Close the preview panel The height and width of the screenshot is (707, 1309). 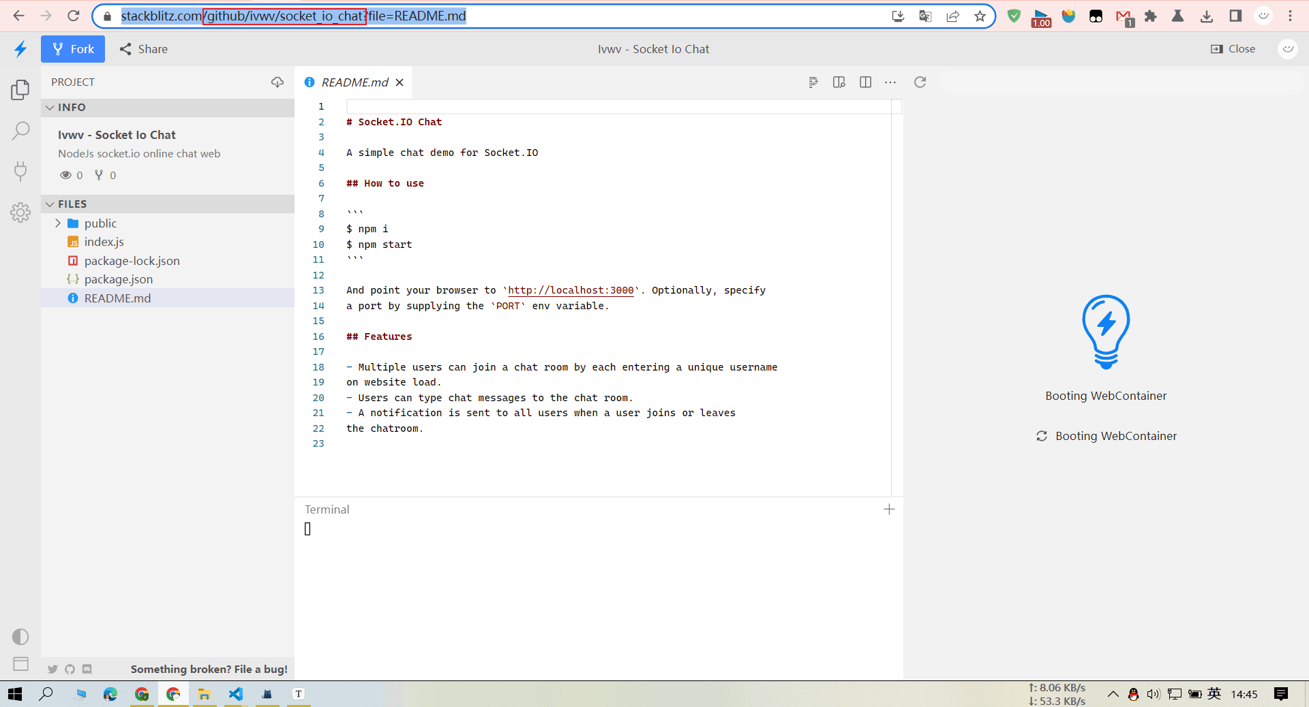click(1233, 49)
